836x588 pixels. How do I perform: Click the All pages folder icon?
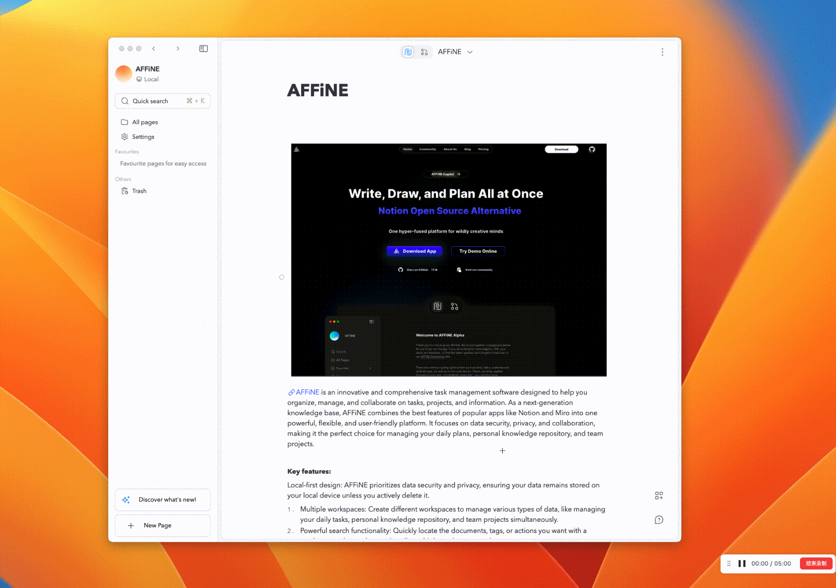point(125,122)
